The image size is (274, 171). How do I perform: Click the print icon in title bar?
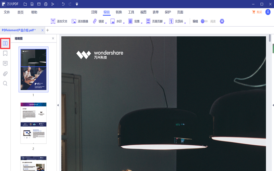[x=46, y=4]
